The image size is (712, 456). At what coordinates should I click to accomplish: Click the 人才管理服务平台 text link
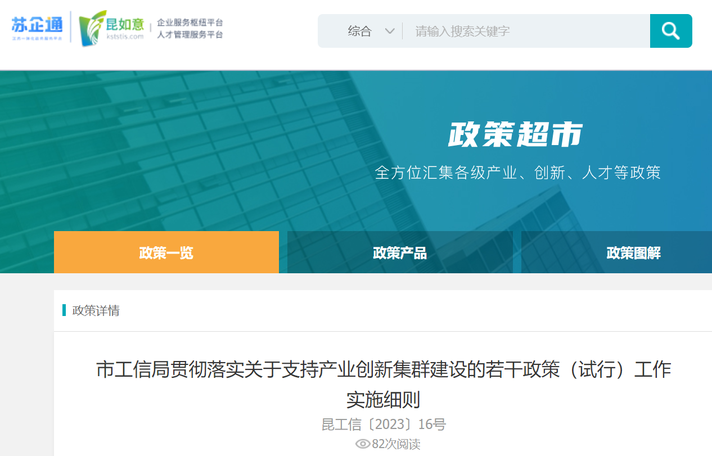point(190,35)
